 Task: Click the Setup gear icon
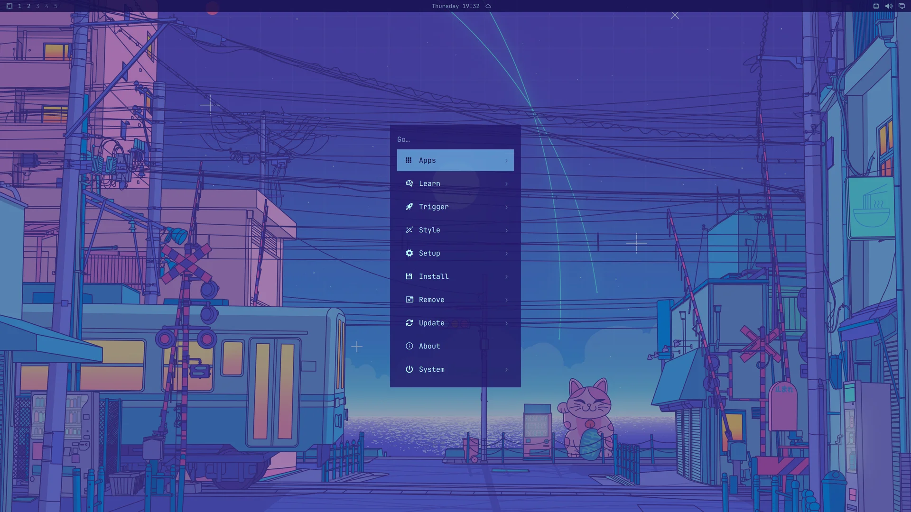pos(409,253)
